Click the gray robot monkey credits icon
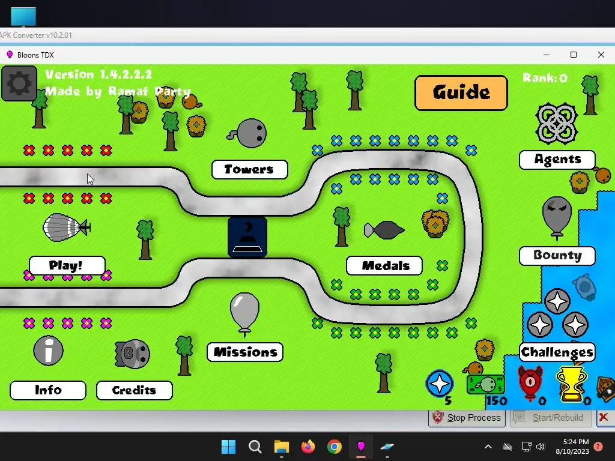 [132, 354]
